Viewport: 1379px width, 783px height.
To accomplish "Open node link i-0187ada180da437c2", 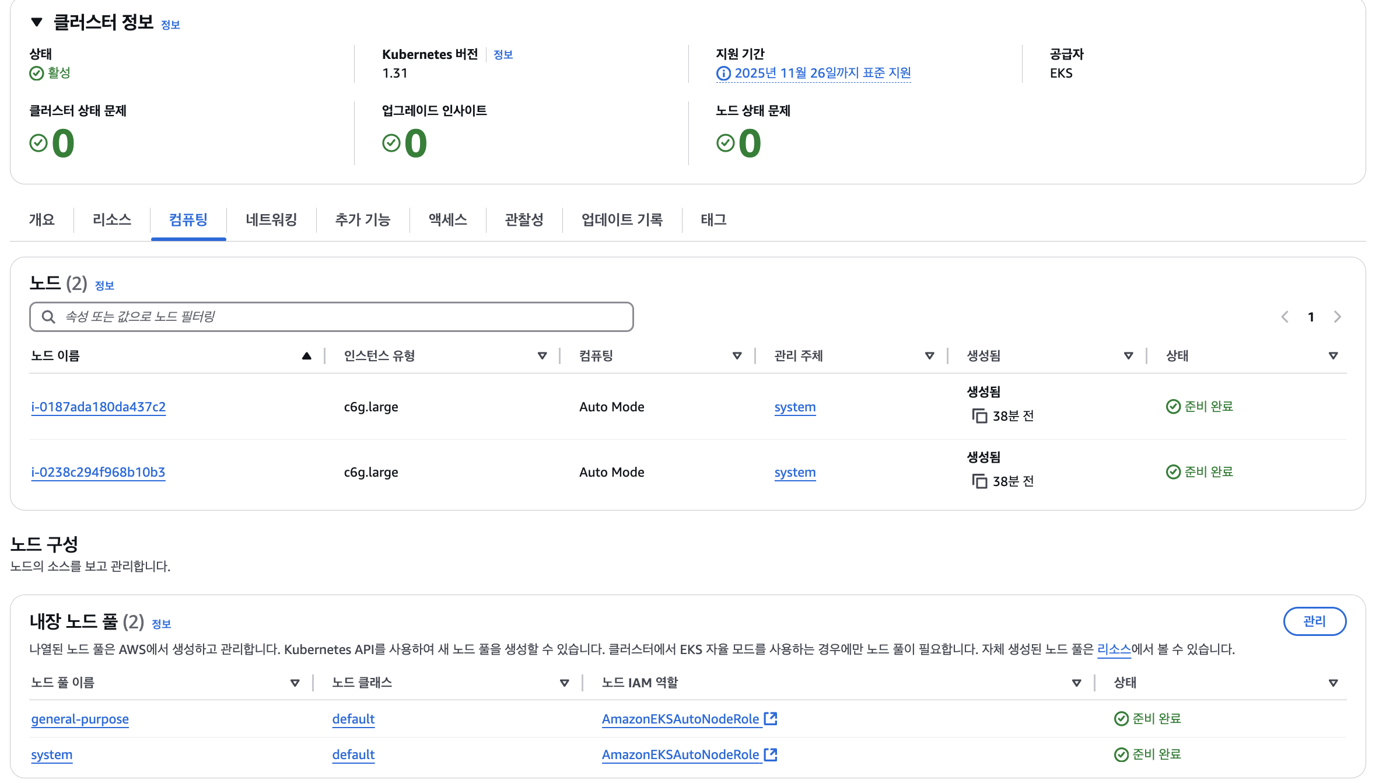I will click(99, 407).
